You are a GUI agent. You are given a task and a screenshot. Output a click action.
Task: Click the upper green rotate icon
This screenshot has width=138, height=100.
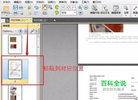(57, 7)
